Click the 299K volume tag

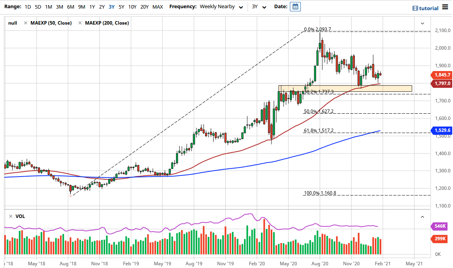point(439,239)
